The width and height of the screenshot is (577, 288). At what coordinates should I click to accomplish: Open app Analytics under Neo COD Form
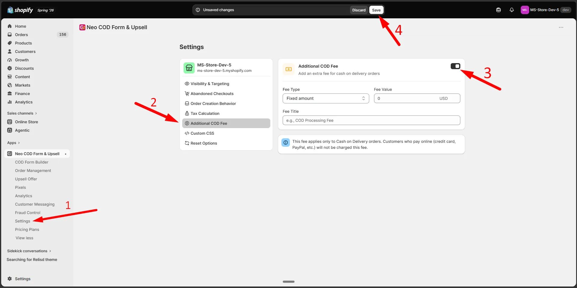(x=23, y=196)
